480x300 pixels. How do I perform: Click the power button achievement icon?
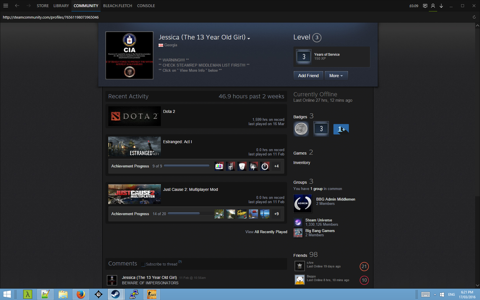click(x=265, y=166)
